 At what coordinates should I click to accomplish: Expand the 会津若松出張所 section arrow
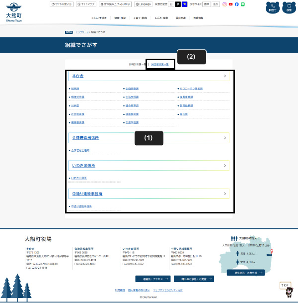tap(225, 137)
